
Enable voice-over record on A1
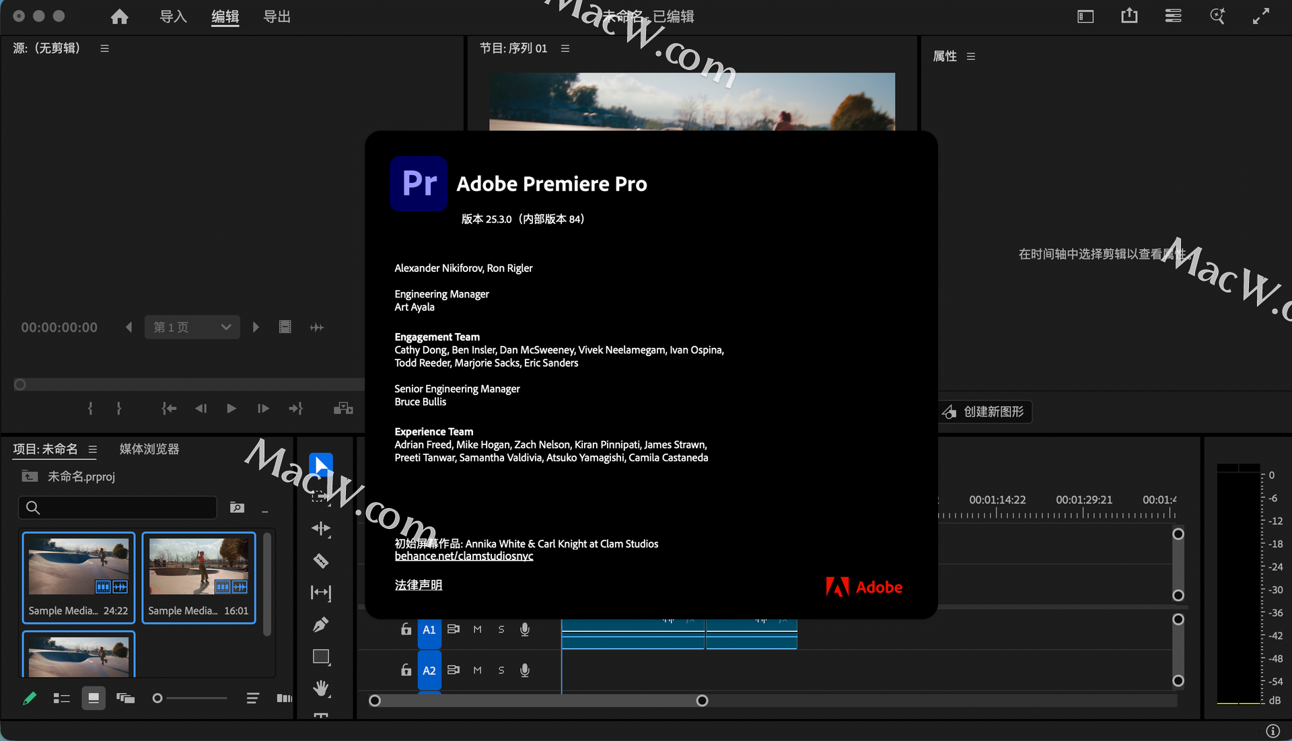(525, 629)
